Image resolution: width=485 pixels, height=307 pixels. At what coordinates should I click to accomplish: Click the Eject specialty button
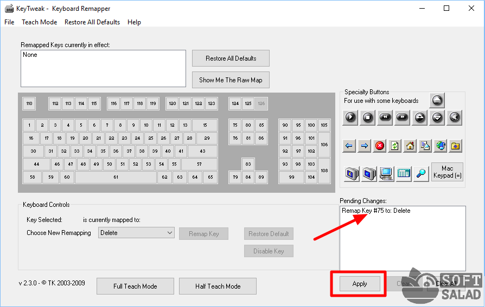coord(438,100)
